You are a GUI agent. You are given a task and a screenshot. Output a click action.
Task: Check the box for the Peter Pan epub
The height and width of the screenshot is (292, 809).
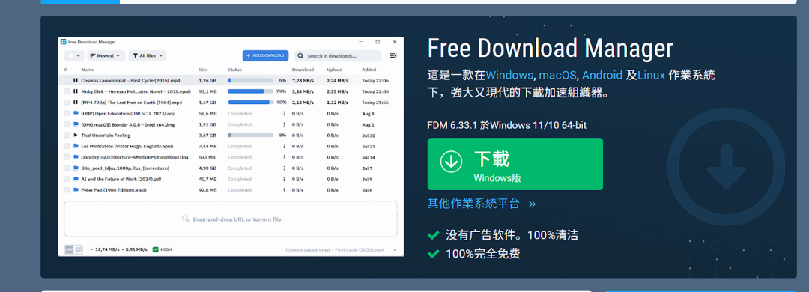pos(67,190)
